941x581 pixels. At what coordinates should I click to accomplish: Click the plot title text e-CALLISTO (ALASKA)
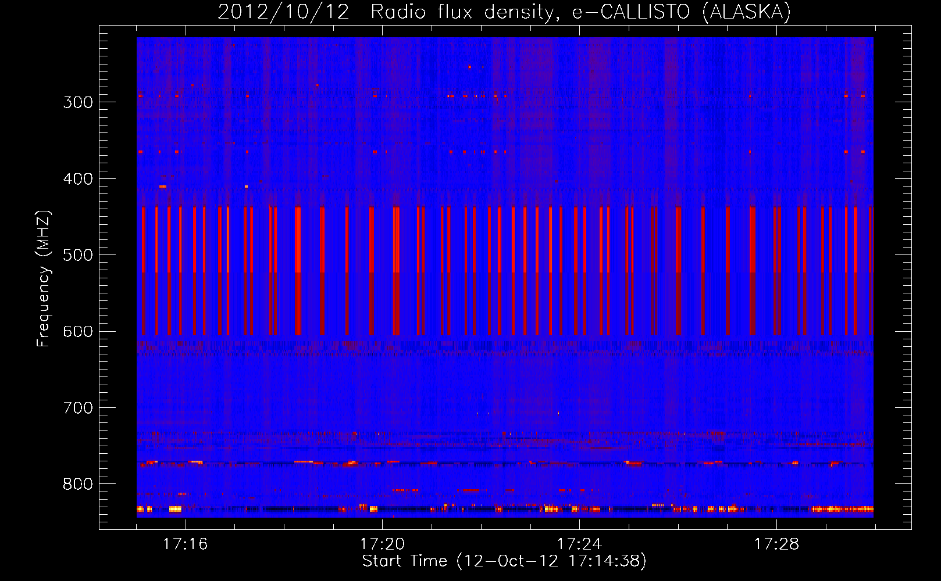[681, 12]
